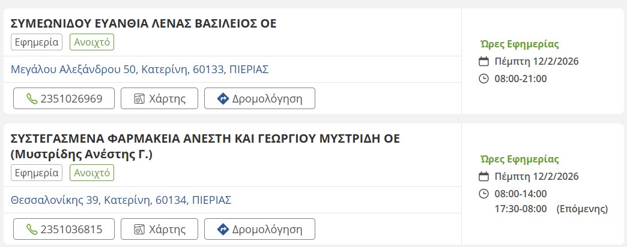Click map icon in Συμεωνίδου pharmacy card
Viewport: 627px width, 247px height.
pyautogui.click(x=139, y=98)
